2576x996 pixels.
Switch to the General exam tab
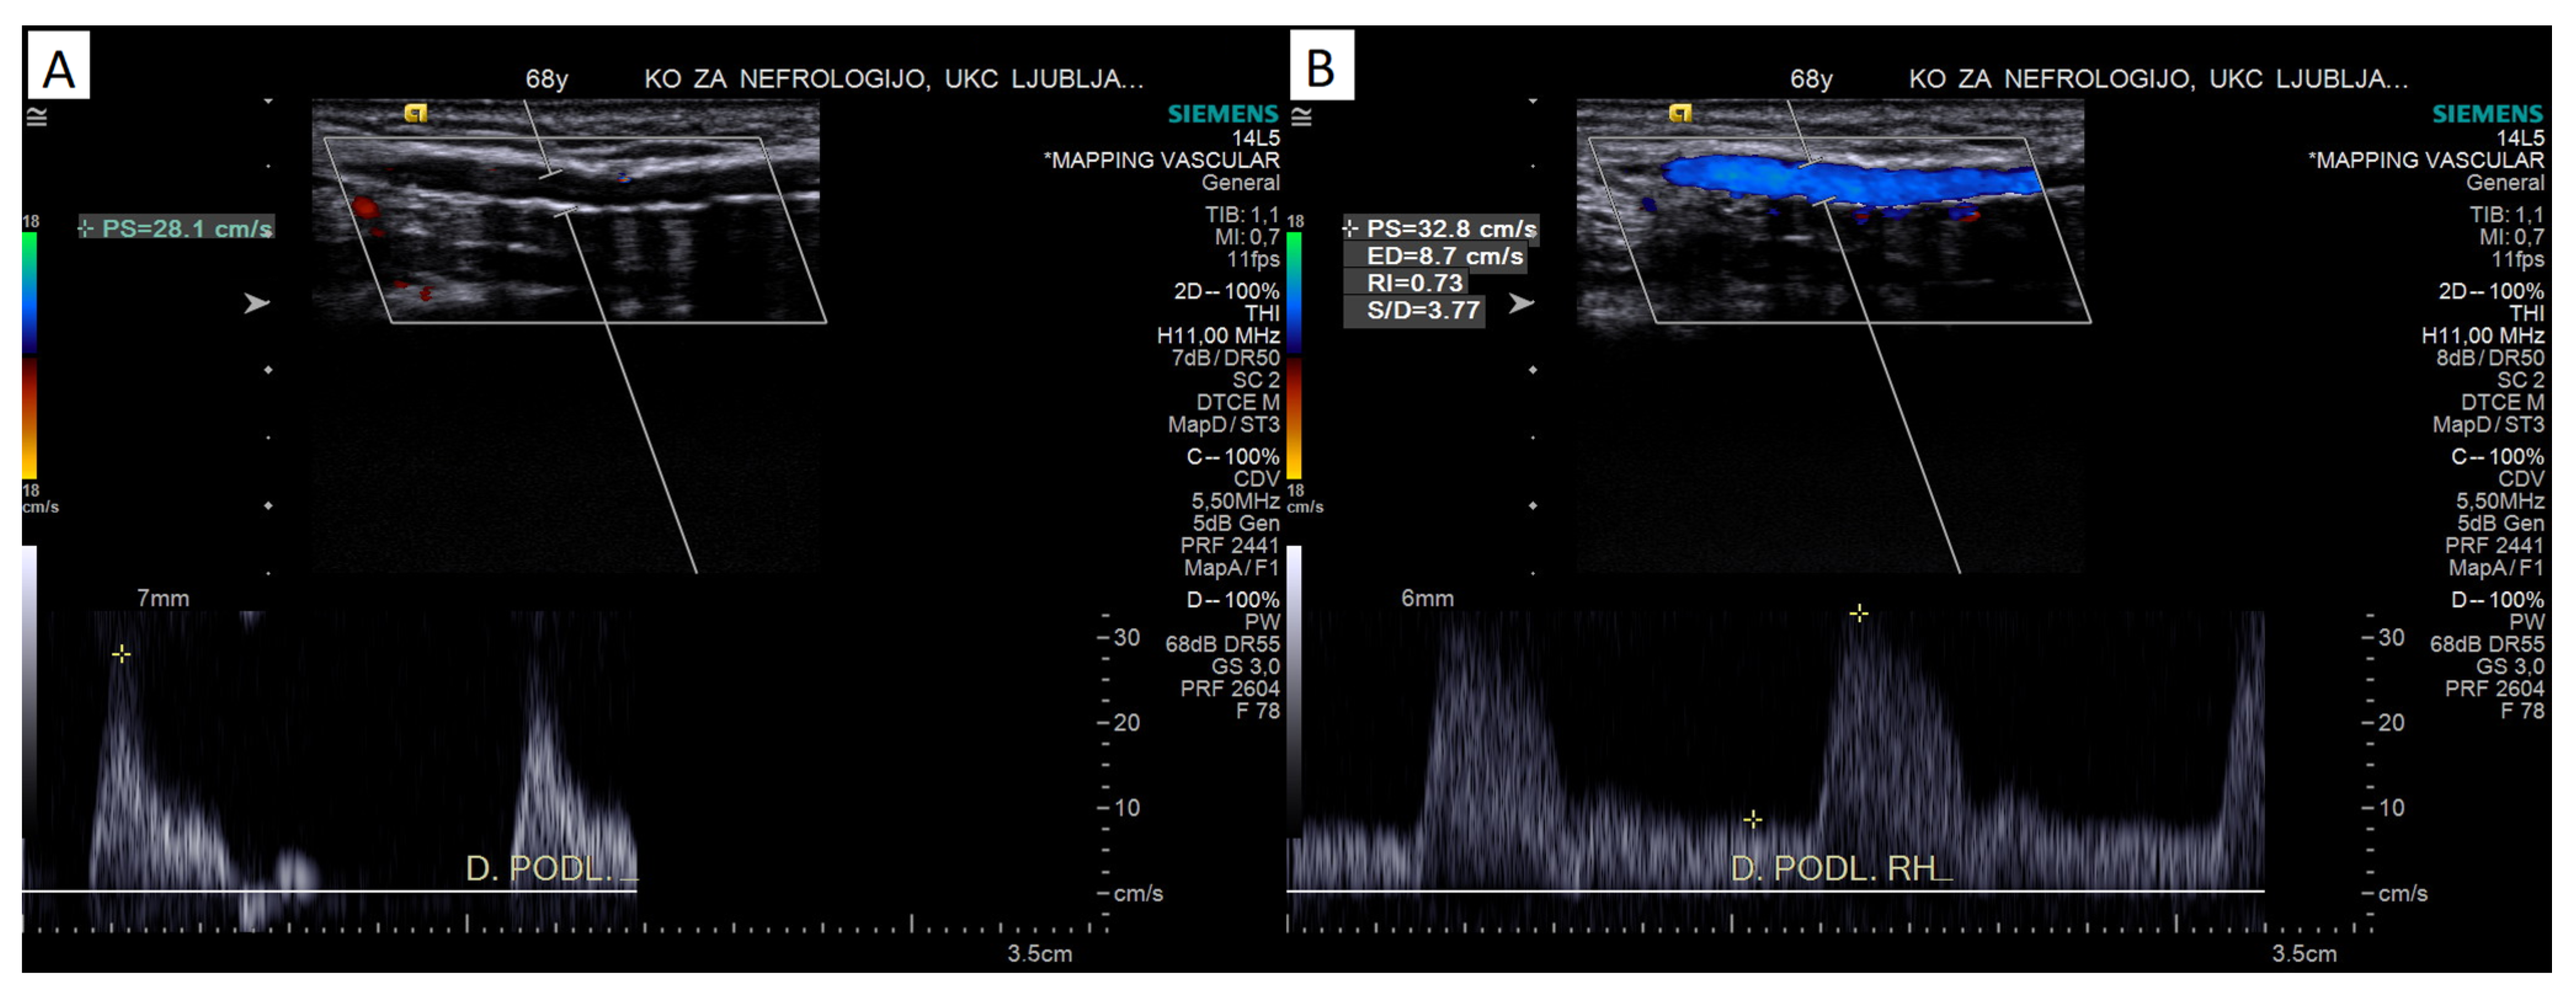tap(1243, 182)
